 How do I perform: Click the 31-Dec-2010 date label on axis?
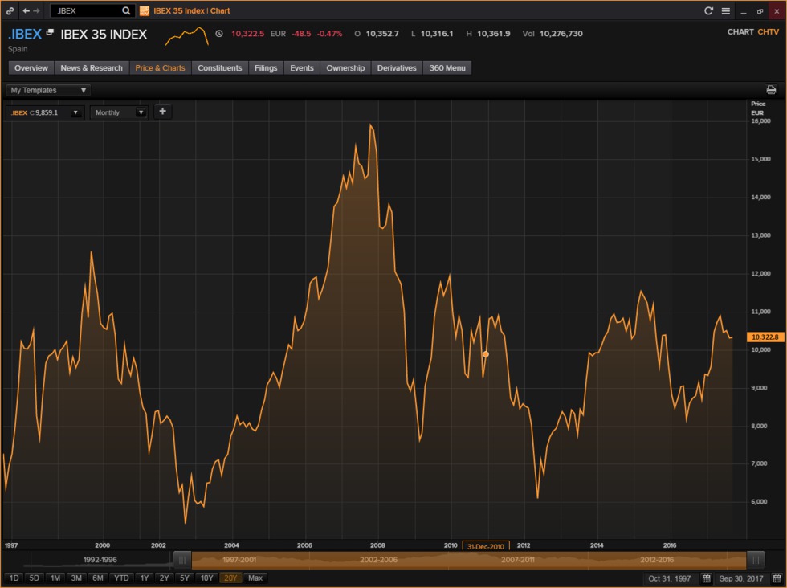coord(485,546)
